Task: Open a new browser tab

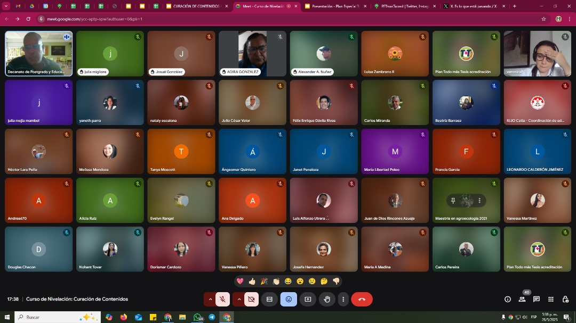Action: [514, 6]
